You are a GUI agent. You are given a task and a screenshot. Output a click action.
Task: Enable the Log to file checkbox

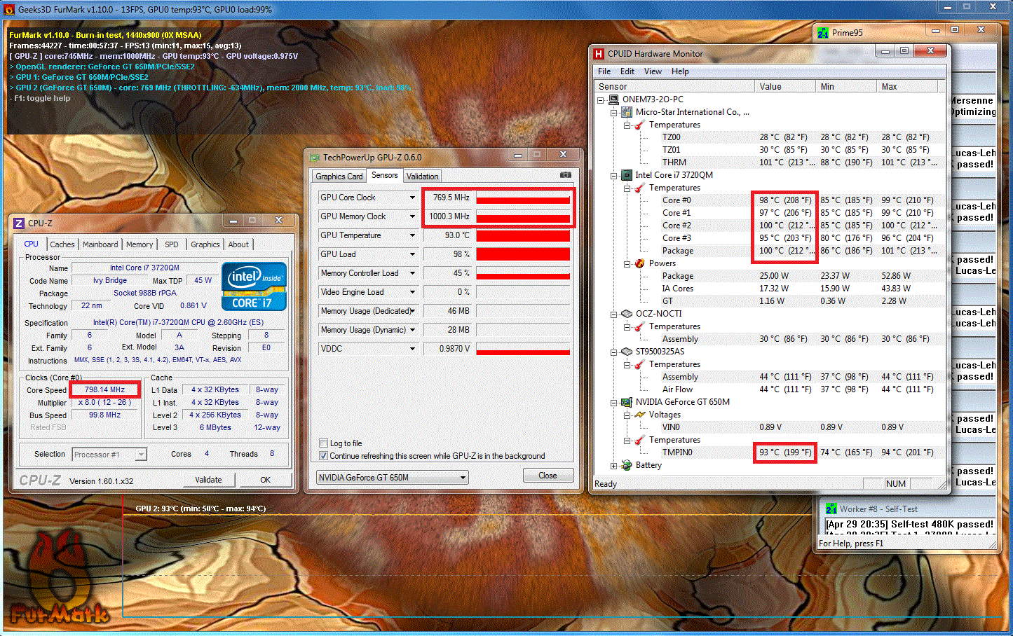pyautogui.click(x=323, y=443)
